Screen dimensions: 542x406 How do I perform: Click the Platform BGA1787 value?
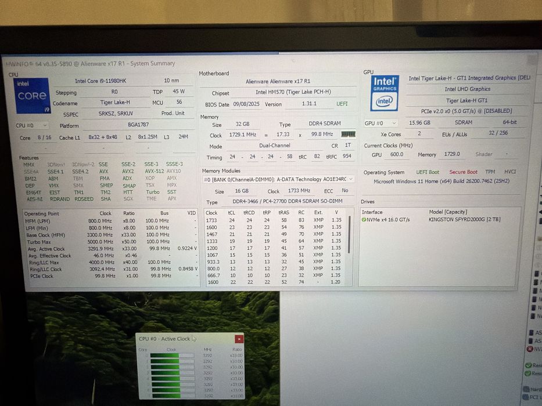pos(138,125)
